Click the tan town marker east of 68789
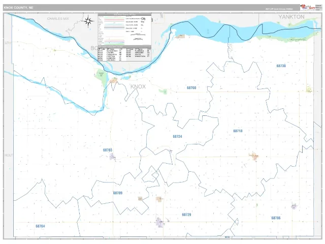Viewport: 325px width, 244px height. [140, 199]
